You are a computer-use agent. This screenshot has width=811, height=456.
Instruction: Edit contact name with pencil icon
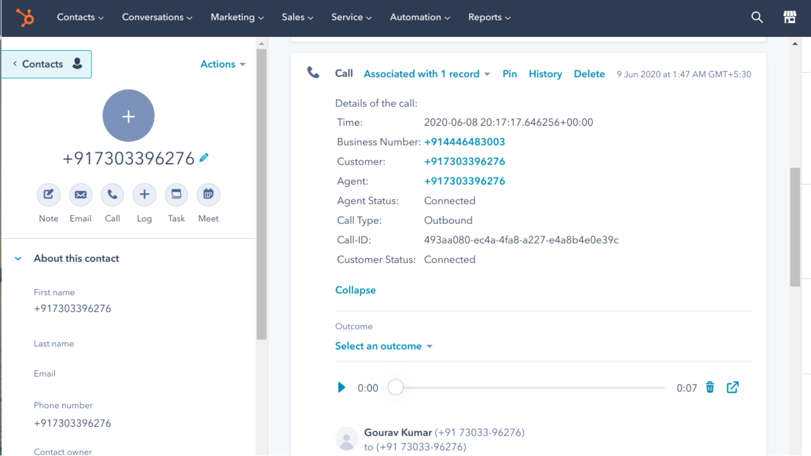pos(204,158)
